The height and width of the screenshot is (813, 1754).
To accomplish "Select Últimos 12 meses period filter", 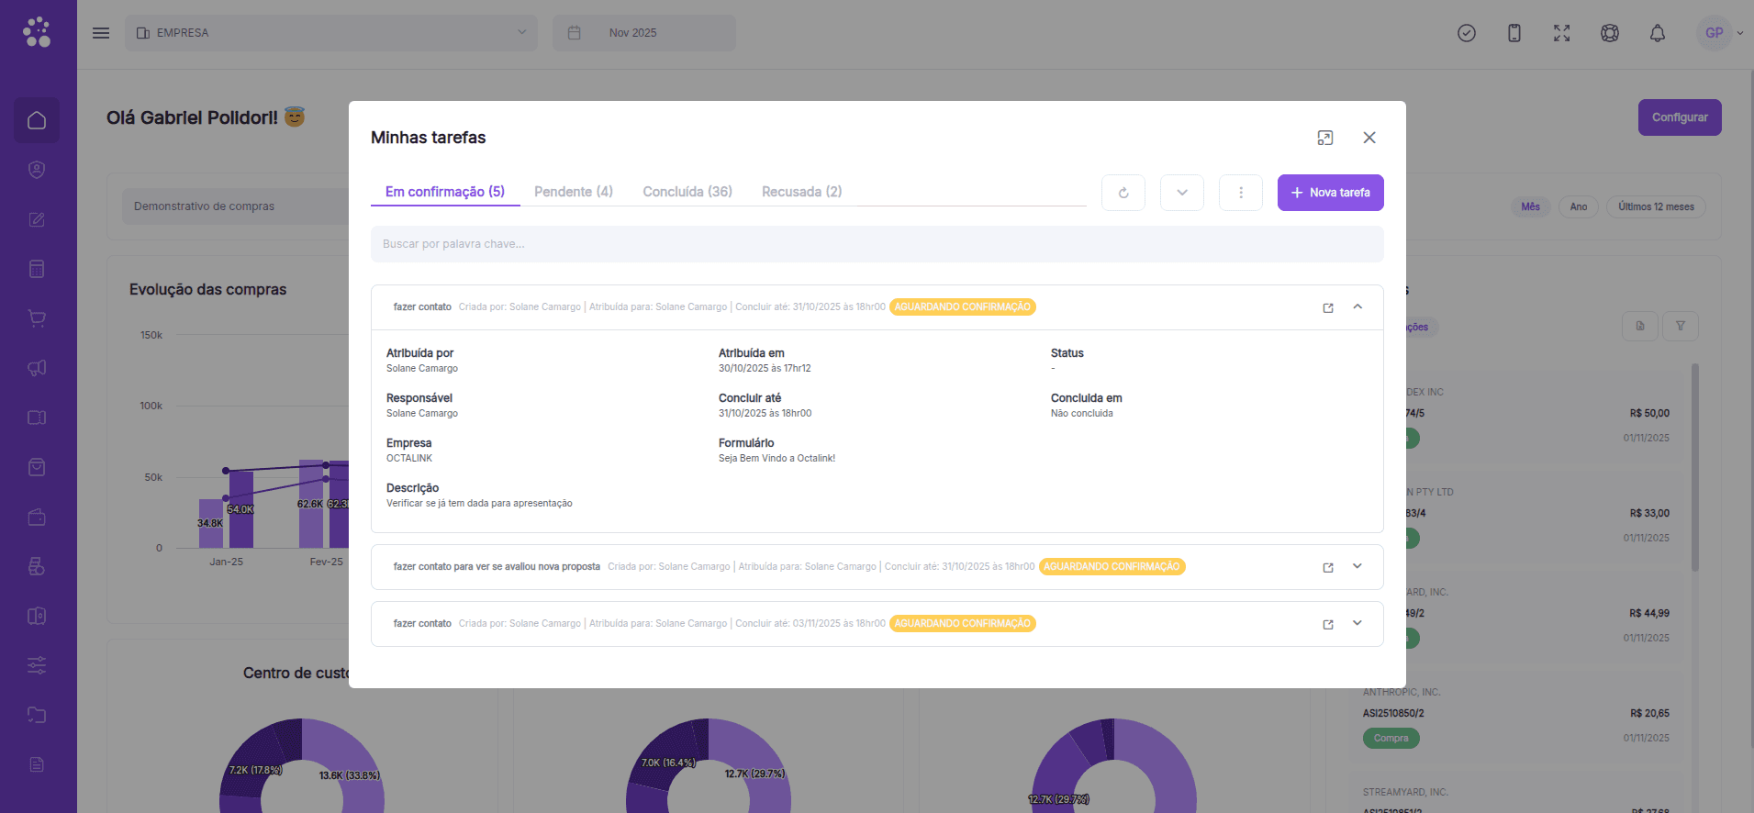I will click(1657, 206).
